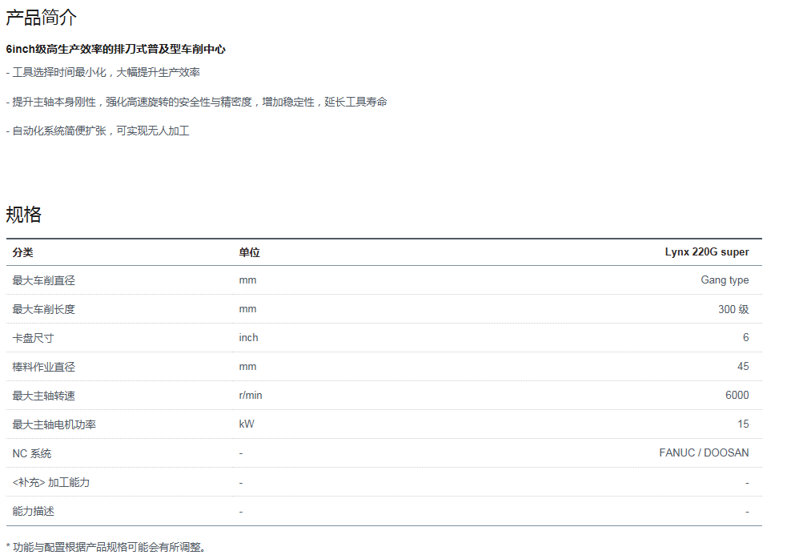Click the 单位 column header
The height and width of the screenshot is (555, 791).
pos(249,252)
